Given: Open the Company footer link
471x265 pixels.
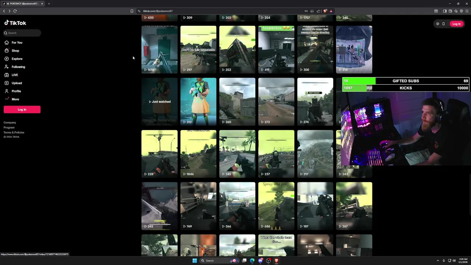Looking at the screenshot, I should click(10, 123).
